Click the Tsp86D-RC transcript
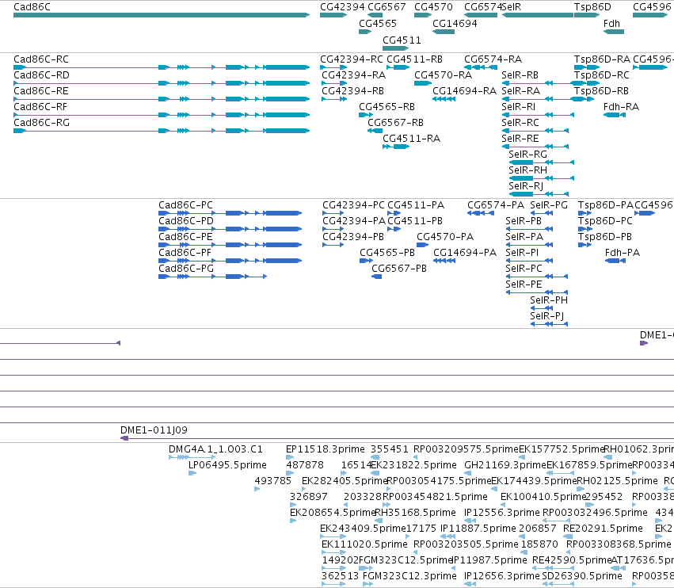Viewport: 674px width, 588px height. coord(587,83)
